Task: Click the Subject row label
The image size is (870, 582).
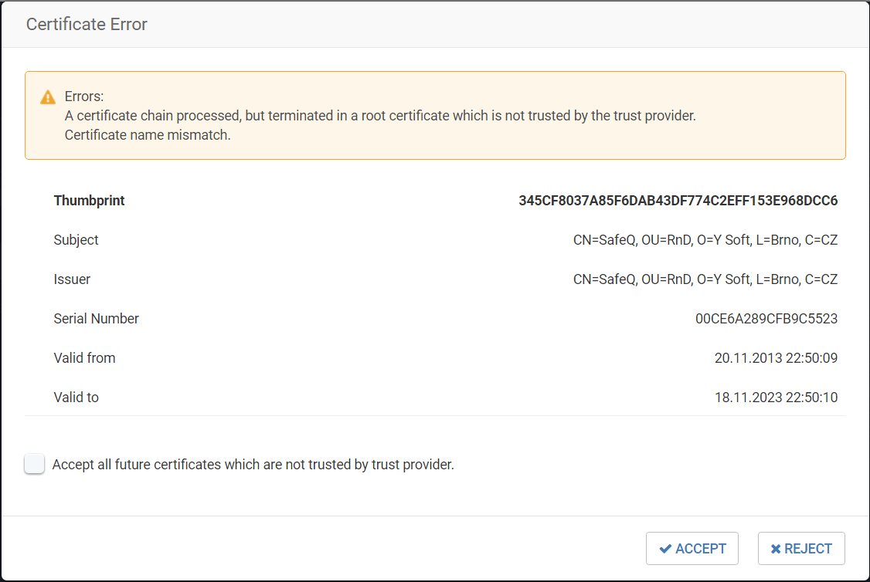Action: pyautogui.click(x=76, y=240)
